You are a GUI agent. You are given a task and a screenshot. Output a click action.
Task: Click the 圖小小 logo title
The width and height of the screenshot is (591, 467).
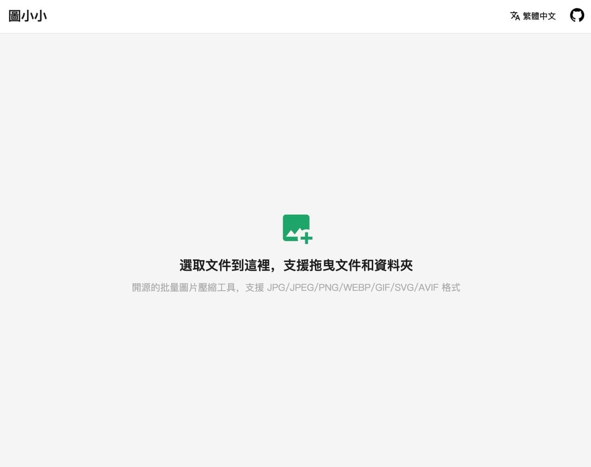coord(28,16)
